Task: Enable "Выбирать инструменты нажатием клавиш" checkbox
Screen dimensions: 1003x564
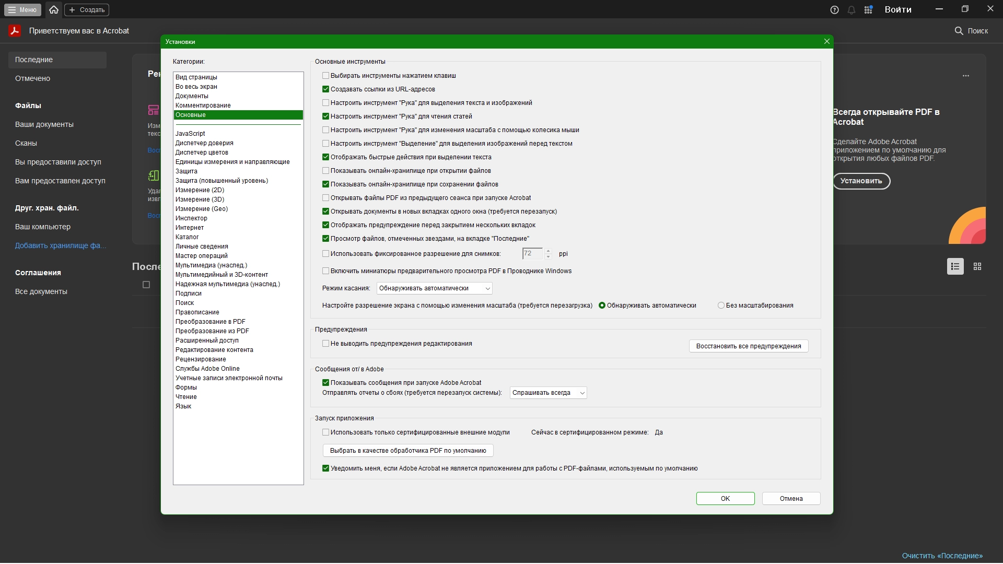Action: [x=325, y=76]
